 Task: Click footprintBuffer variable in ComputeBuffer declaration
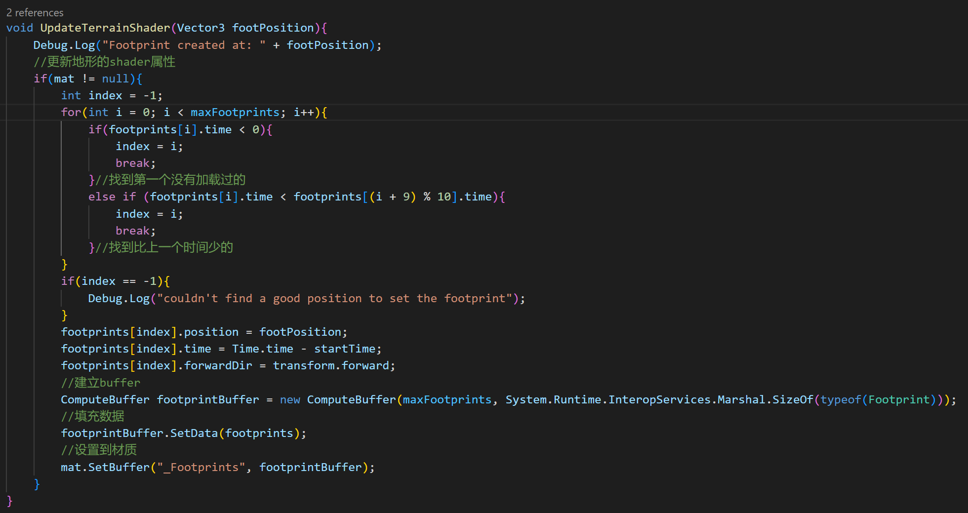click(207, 399)
